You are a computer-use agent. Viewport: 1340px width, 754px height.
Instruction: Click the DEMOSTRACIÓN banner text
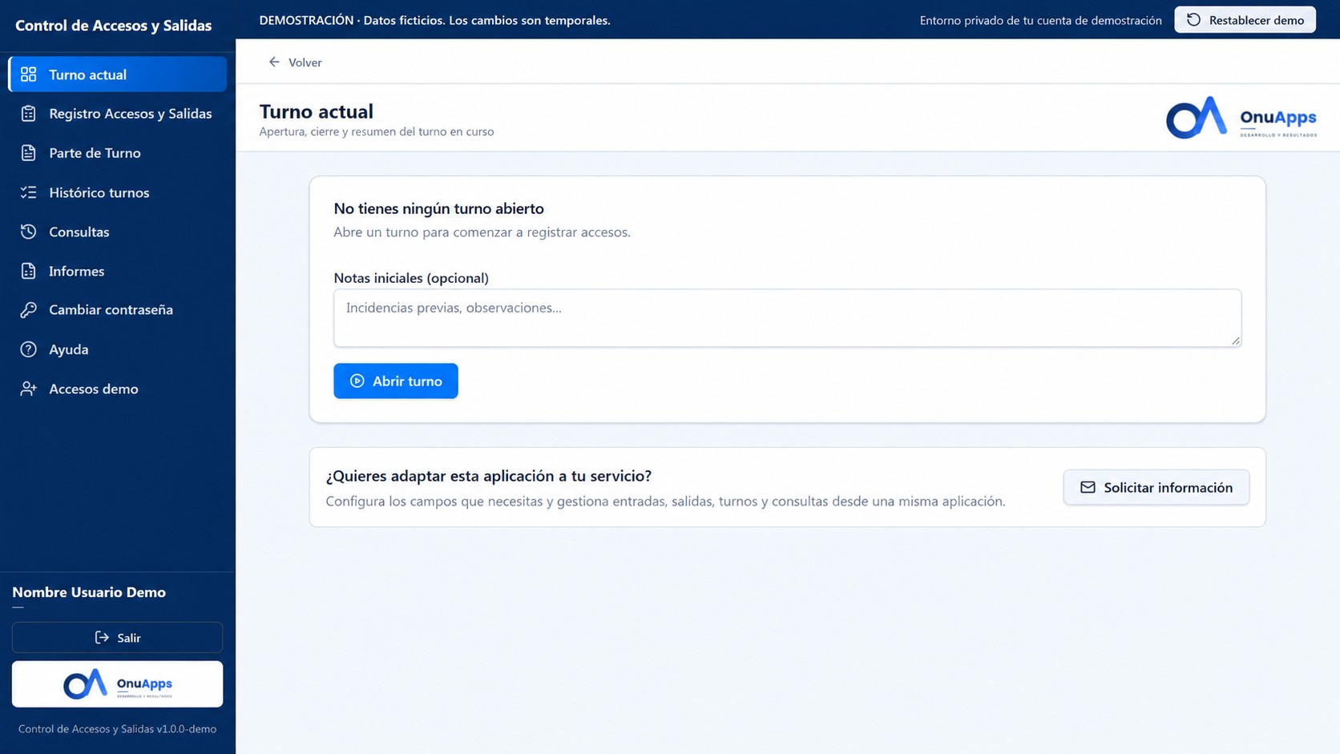click(x=434, y=20)
